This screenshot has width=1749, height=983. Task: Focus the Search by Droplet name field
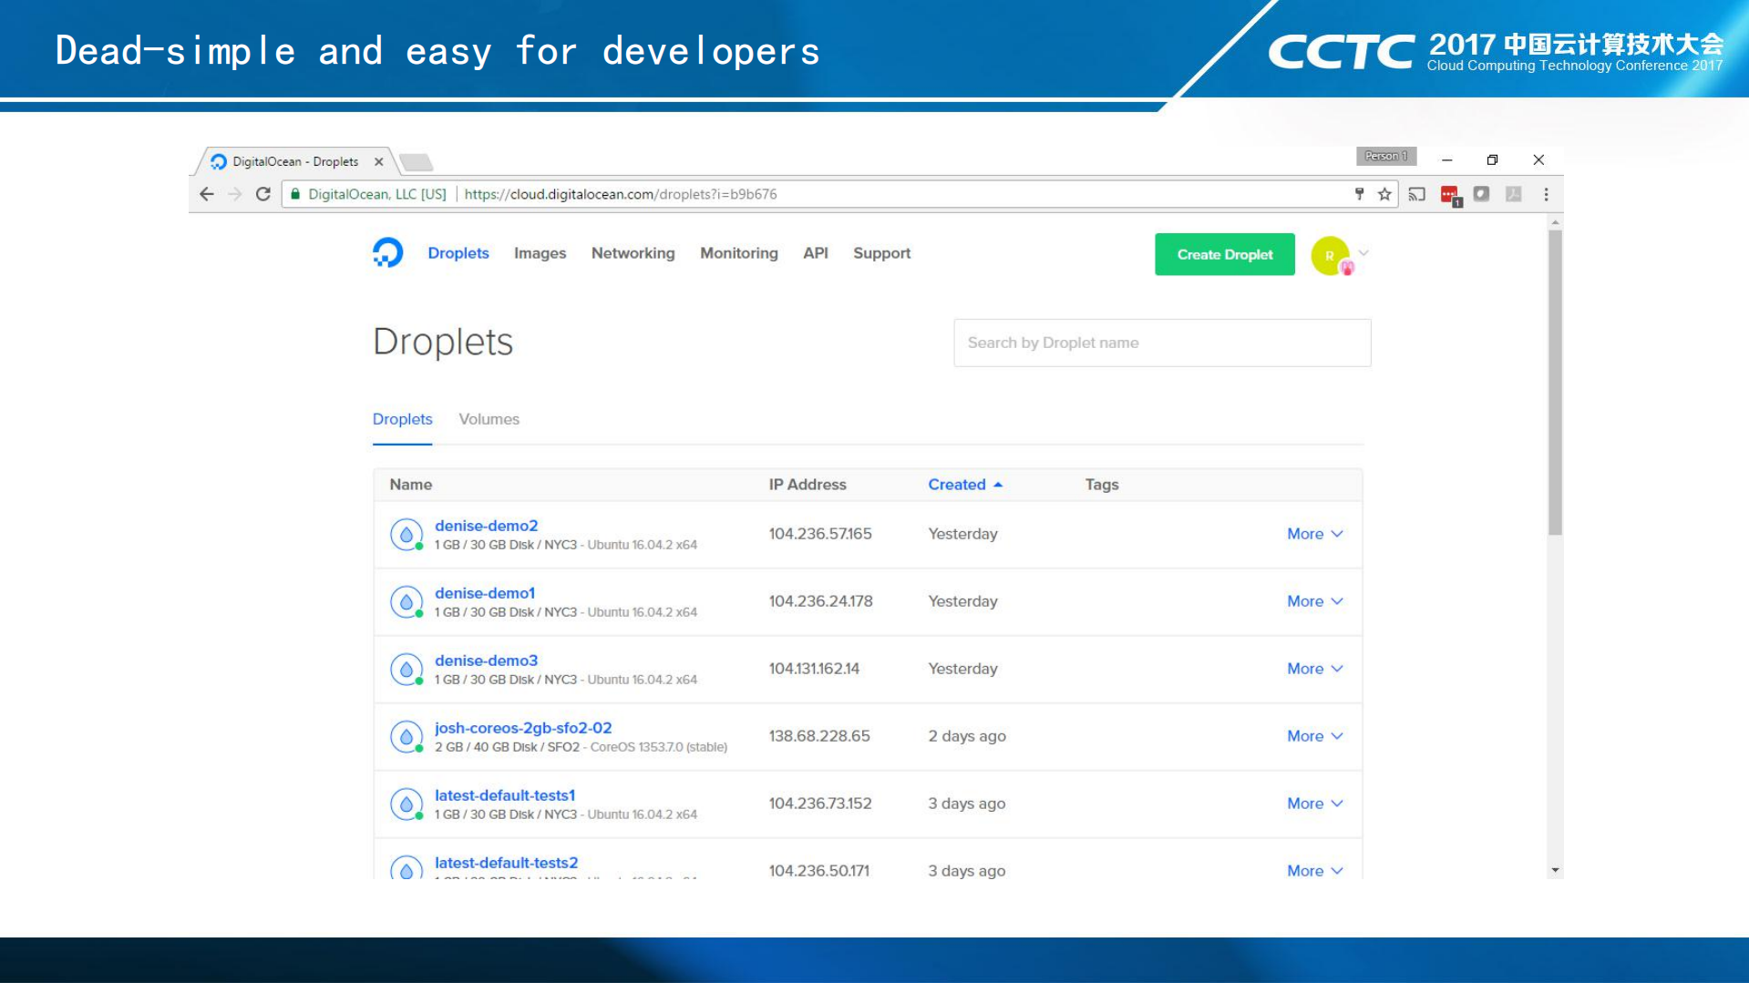[1161, 343]
